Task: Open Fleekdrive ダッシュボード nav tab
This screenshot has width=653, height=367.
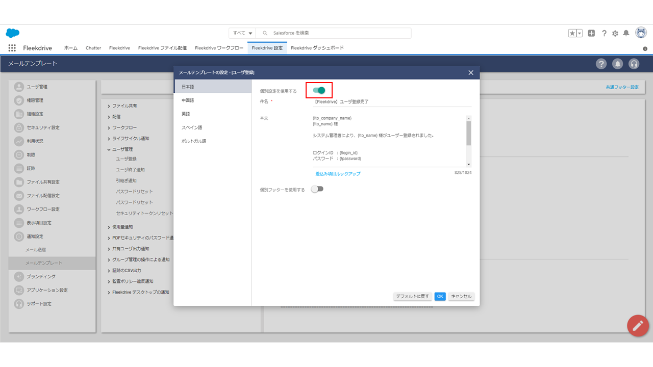Action: (x=317, y=48)
